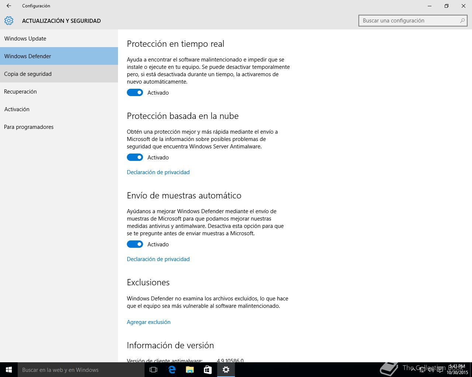
Task: Click the Protección basada en la nube heading
Action: [183, 116]
